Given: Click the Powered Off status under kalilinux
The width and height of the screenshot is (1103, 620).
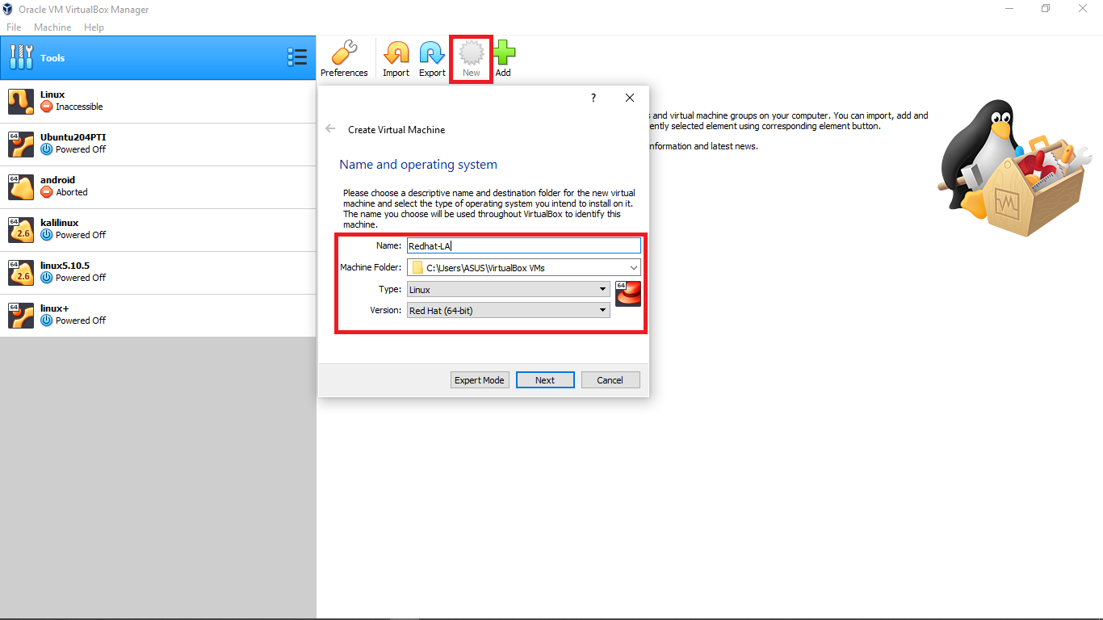Looking at the screenshot, I should (x=73, y=235).
